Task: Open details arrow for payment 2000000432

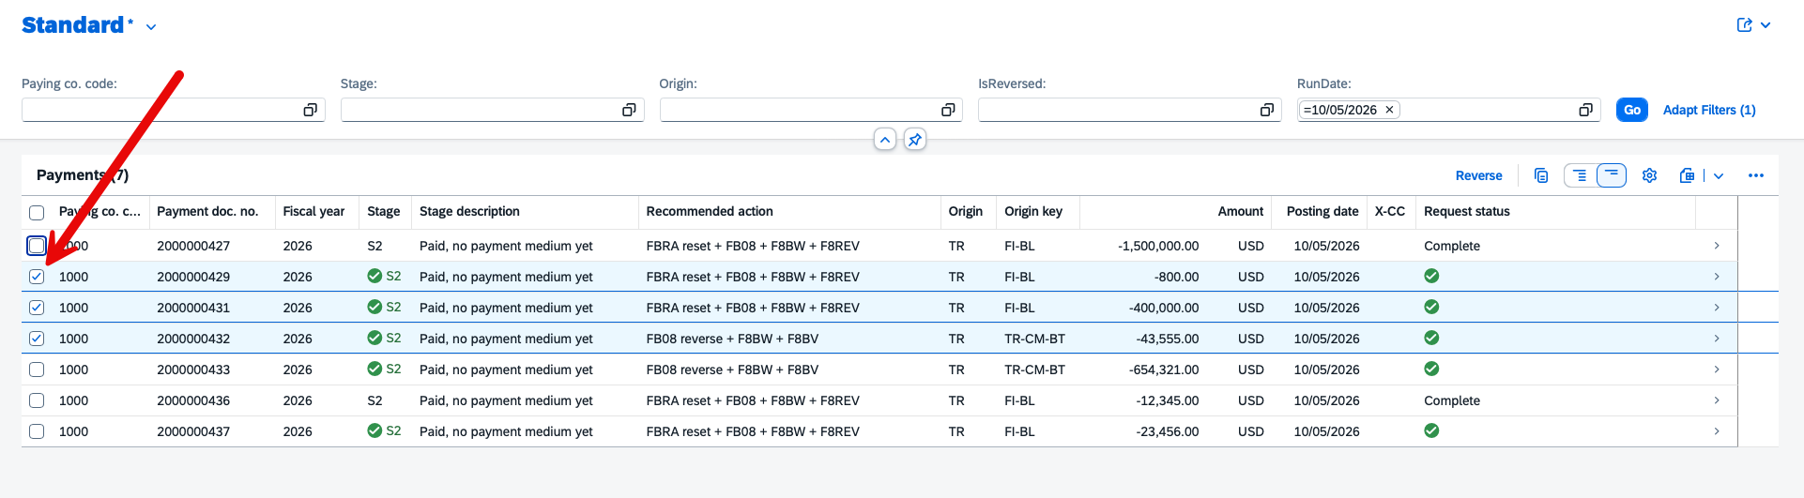Action: pos(1717,339)
